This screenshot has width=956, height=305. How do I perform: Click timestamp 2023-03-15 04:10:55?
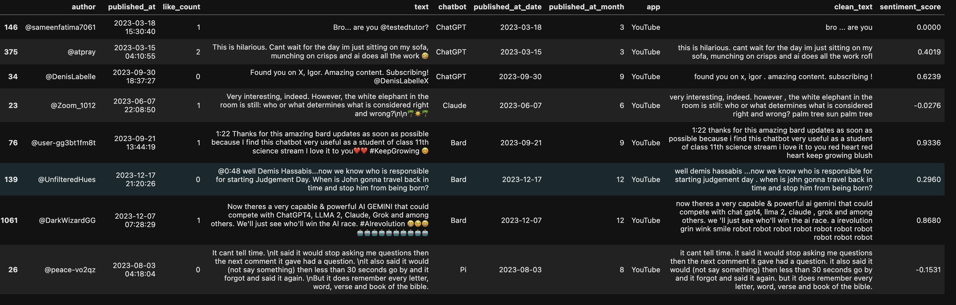pyautogui.click(x=135, y=52)
